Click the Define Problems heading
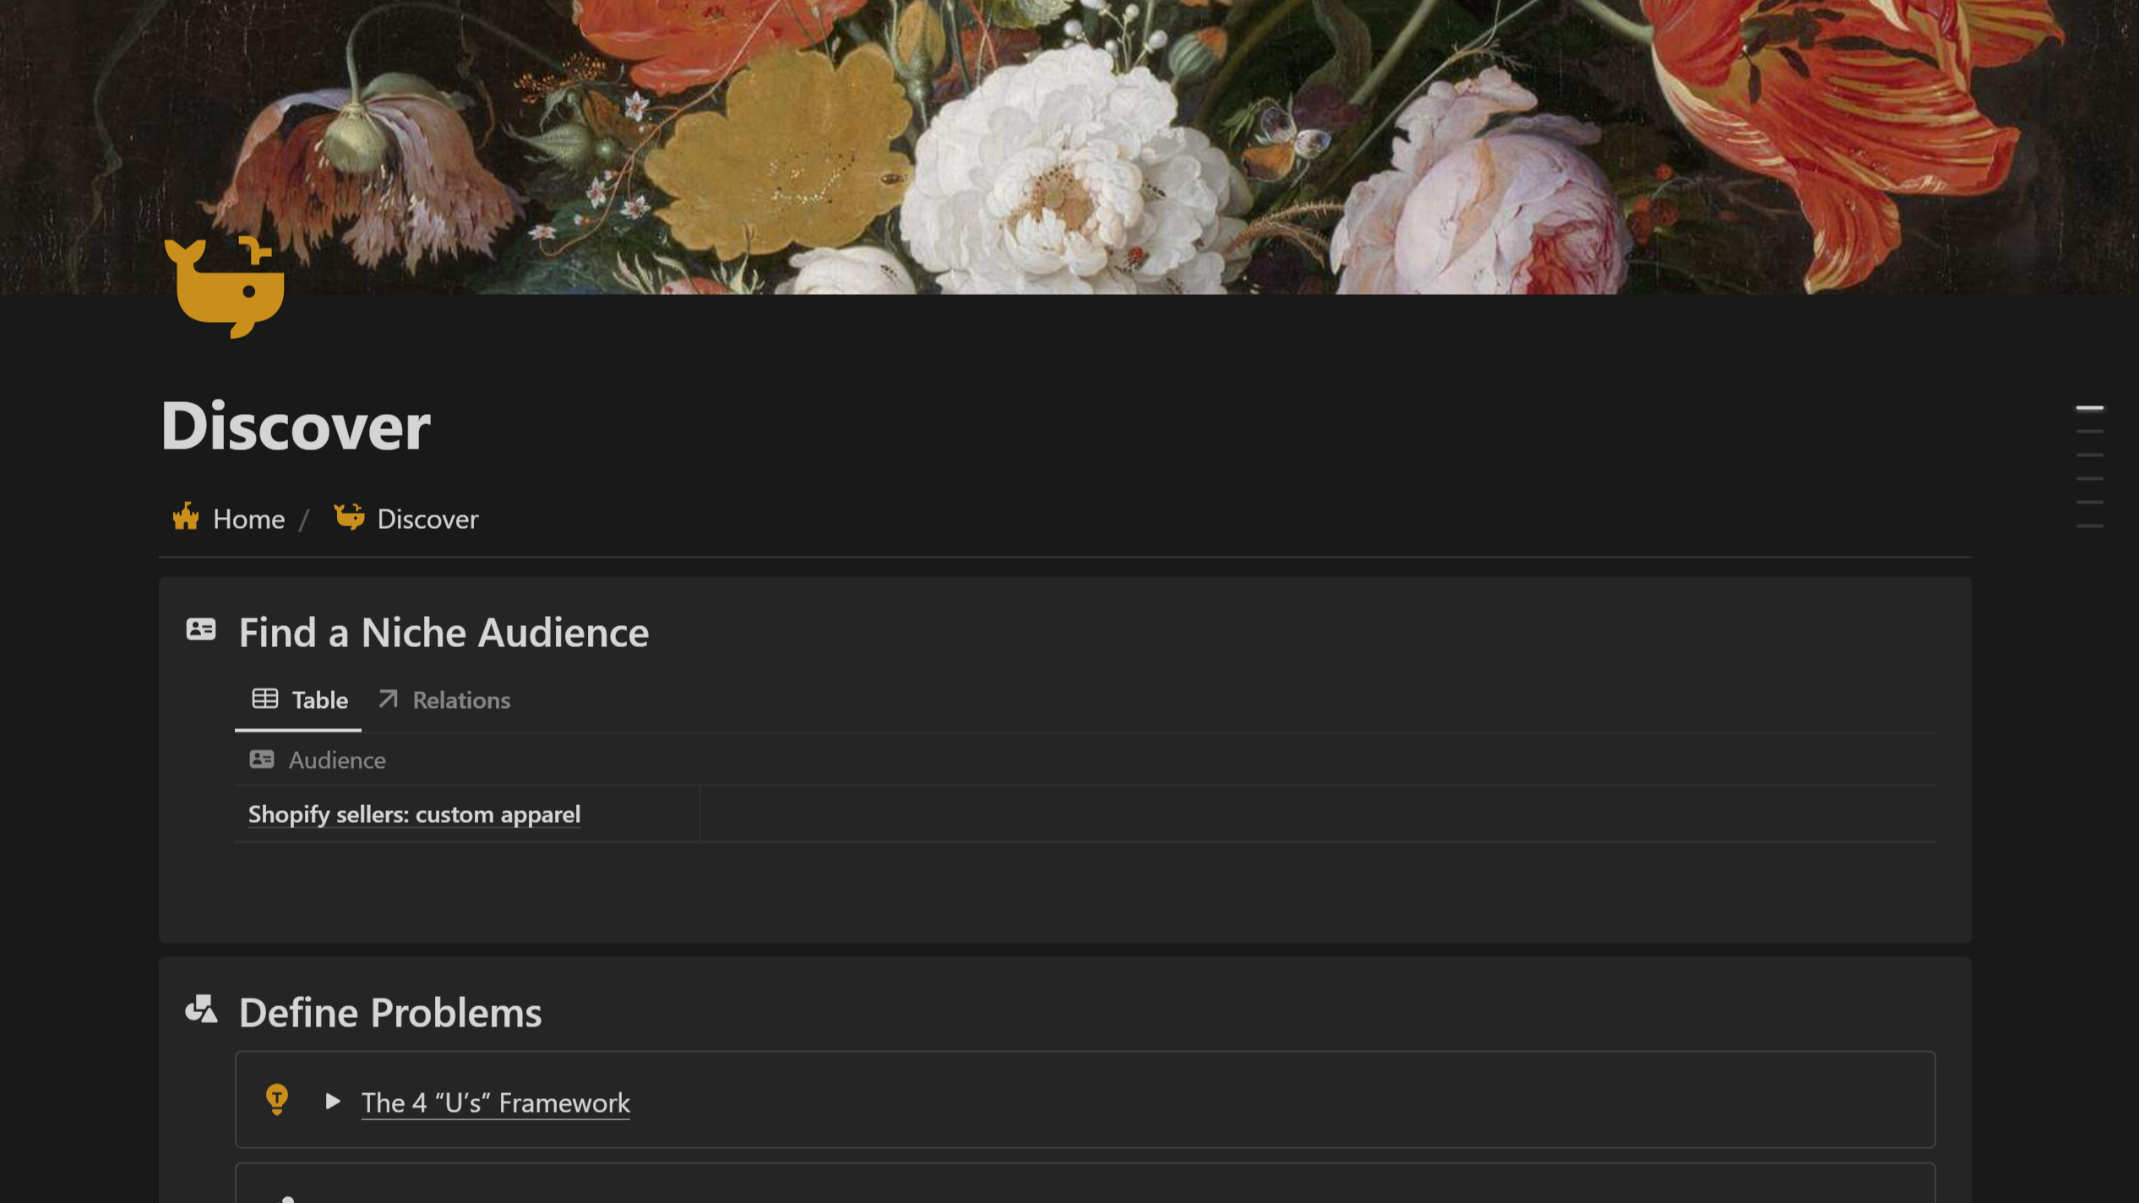This screenshot has width=2139, height=1203. (389, 1013)
